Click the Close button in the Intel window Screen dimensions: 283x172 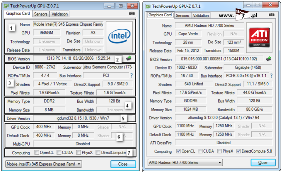click(123, 164)
